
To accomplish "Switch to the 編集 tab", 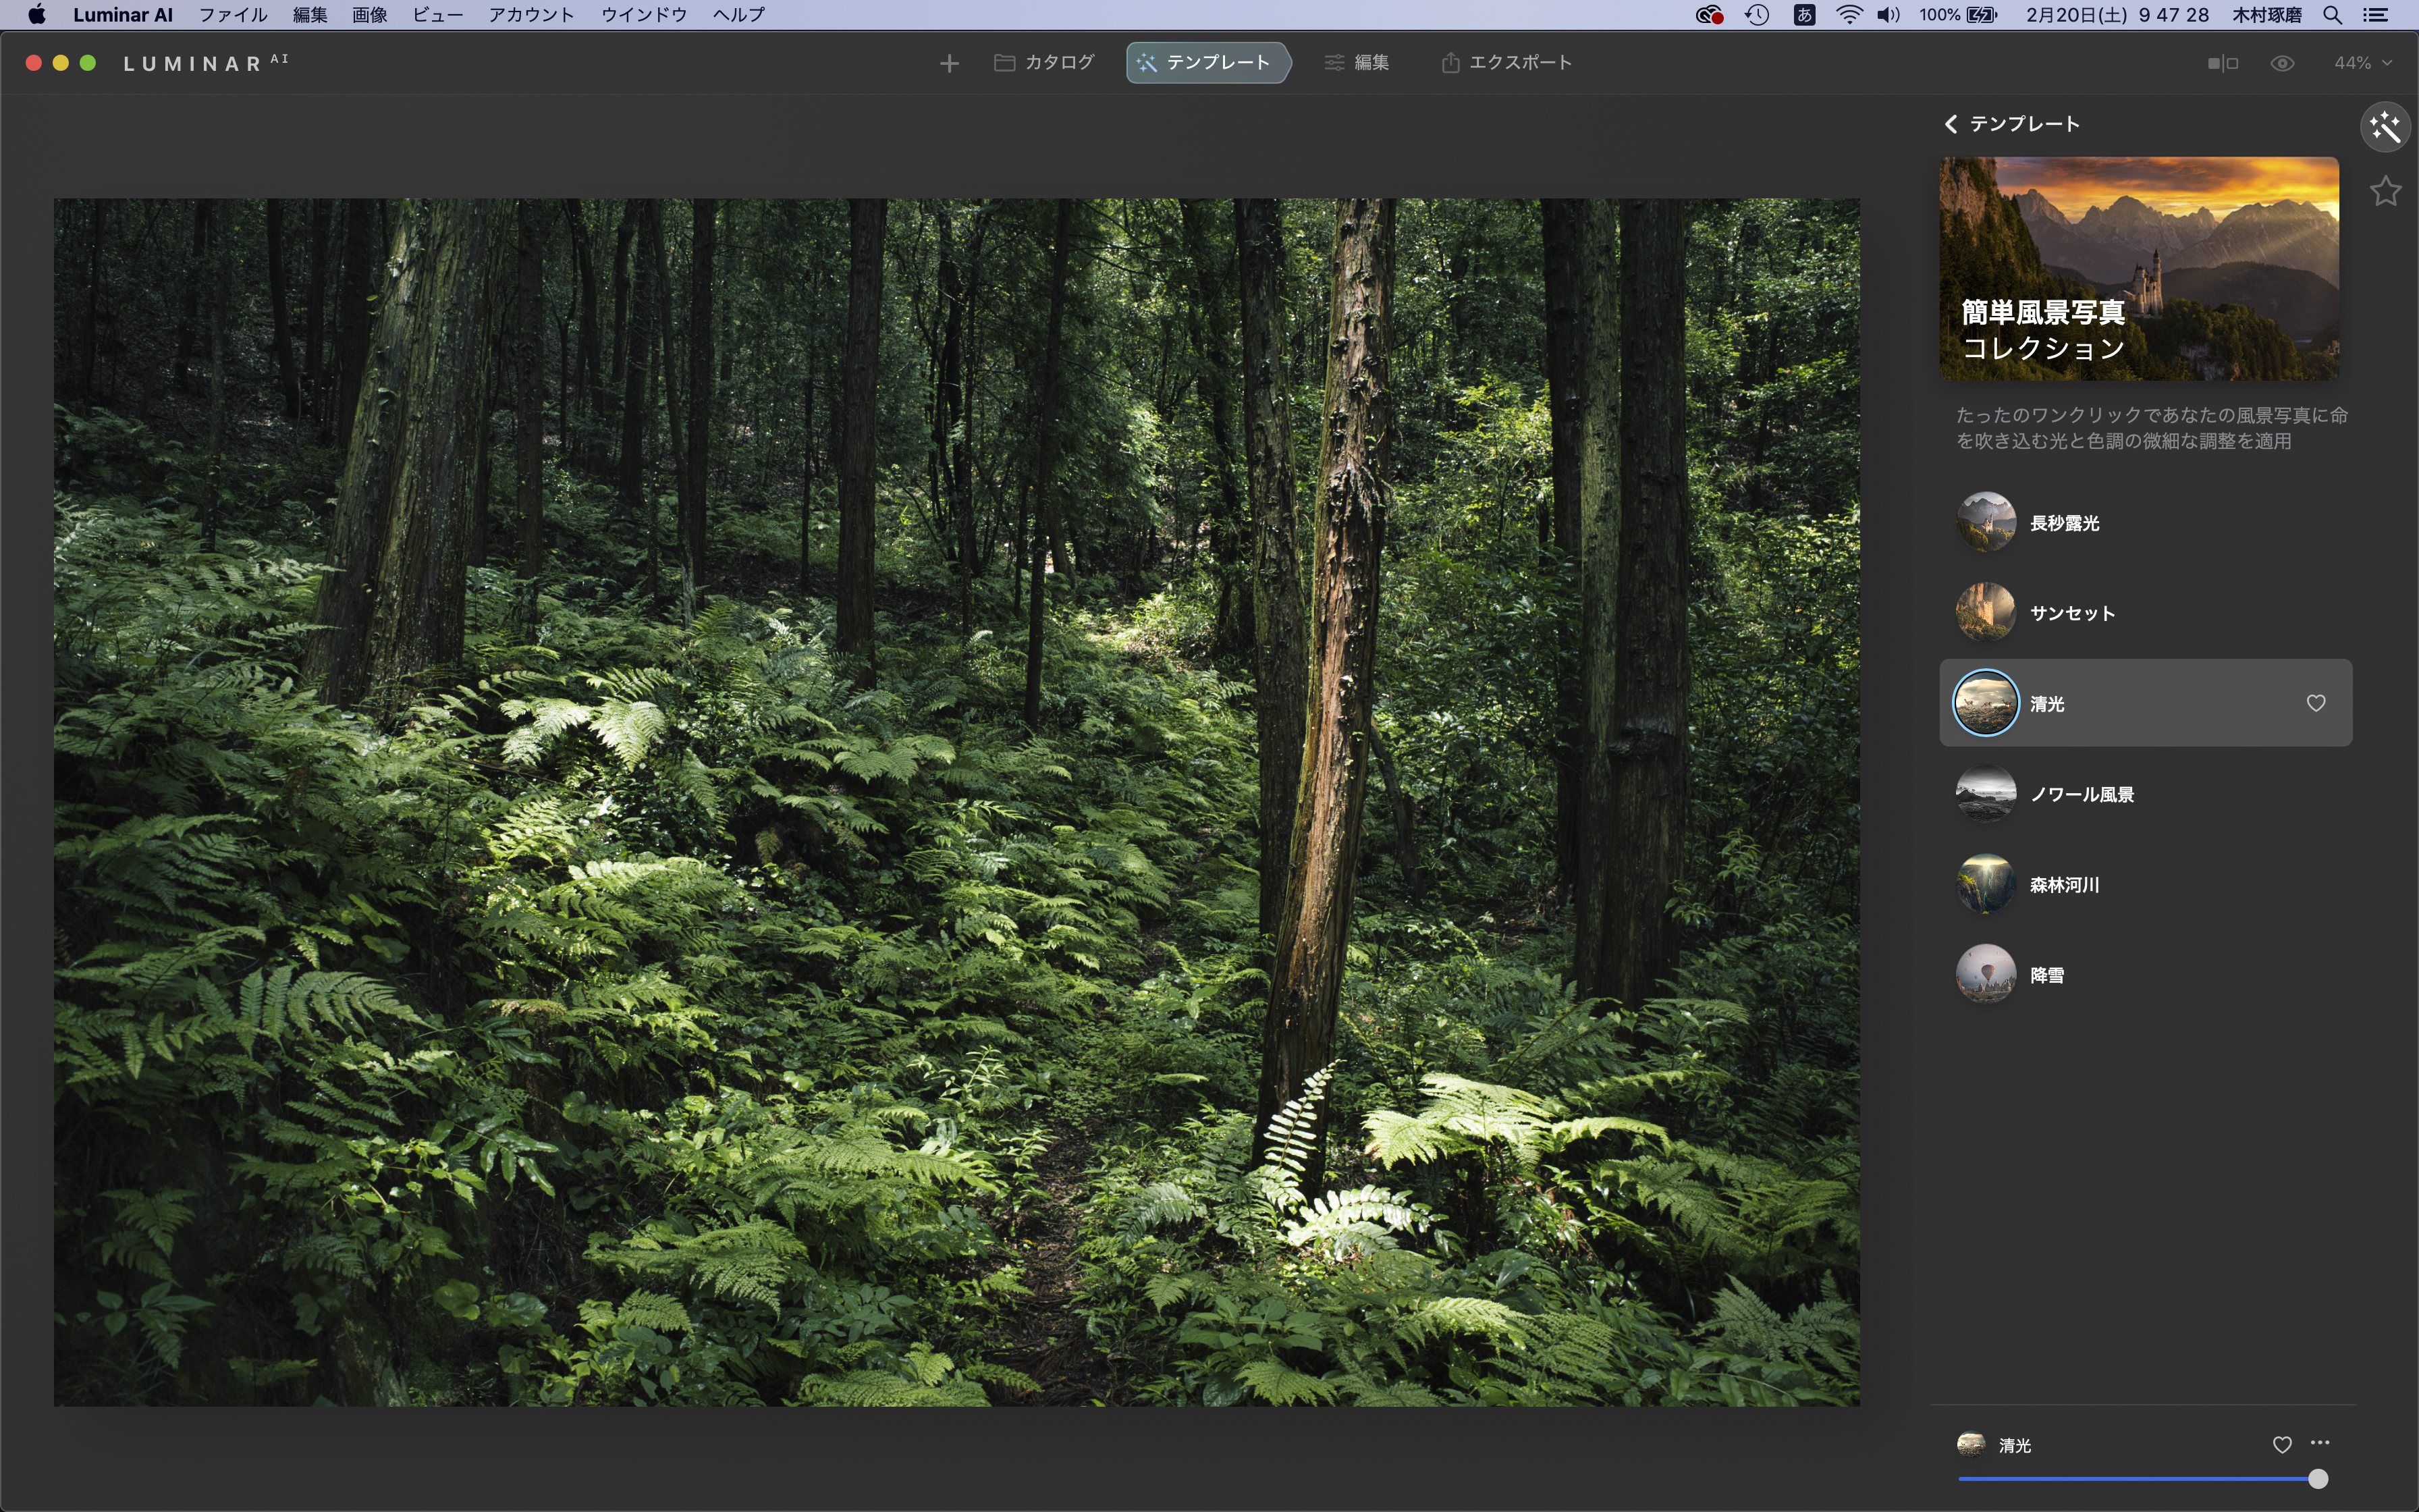I will pyautogui.click(x=1357, y=63).
